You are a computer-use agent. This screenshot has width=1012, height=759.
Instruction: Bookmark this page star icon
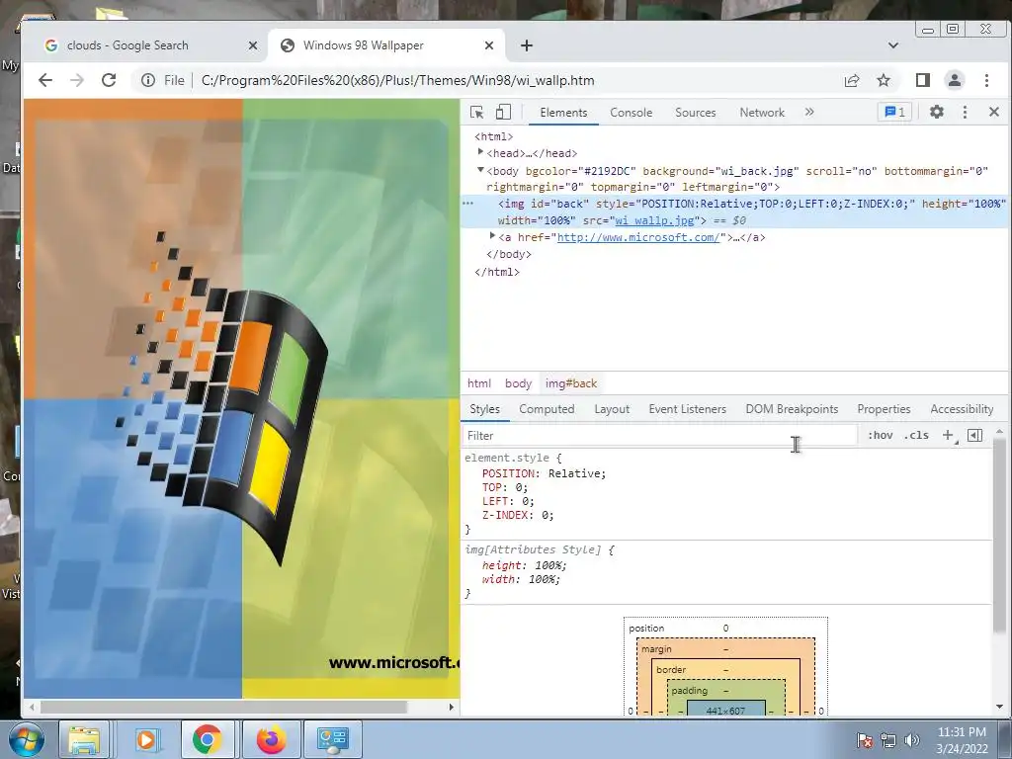coord(884,80)
